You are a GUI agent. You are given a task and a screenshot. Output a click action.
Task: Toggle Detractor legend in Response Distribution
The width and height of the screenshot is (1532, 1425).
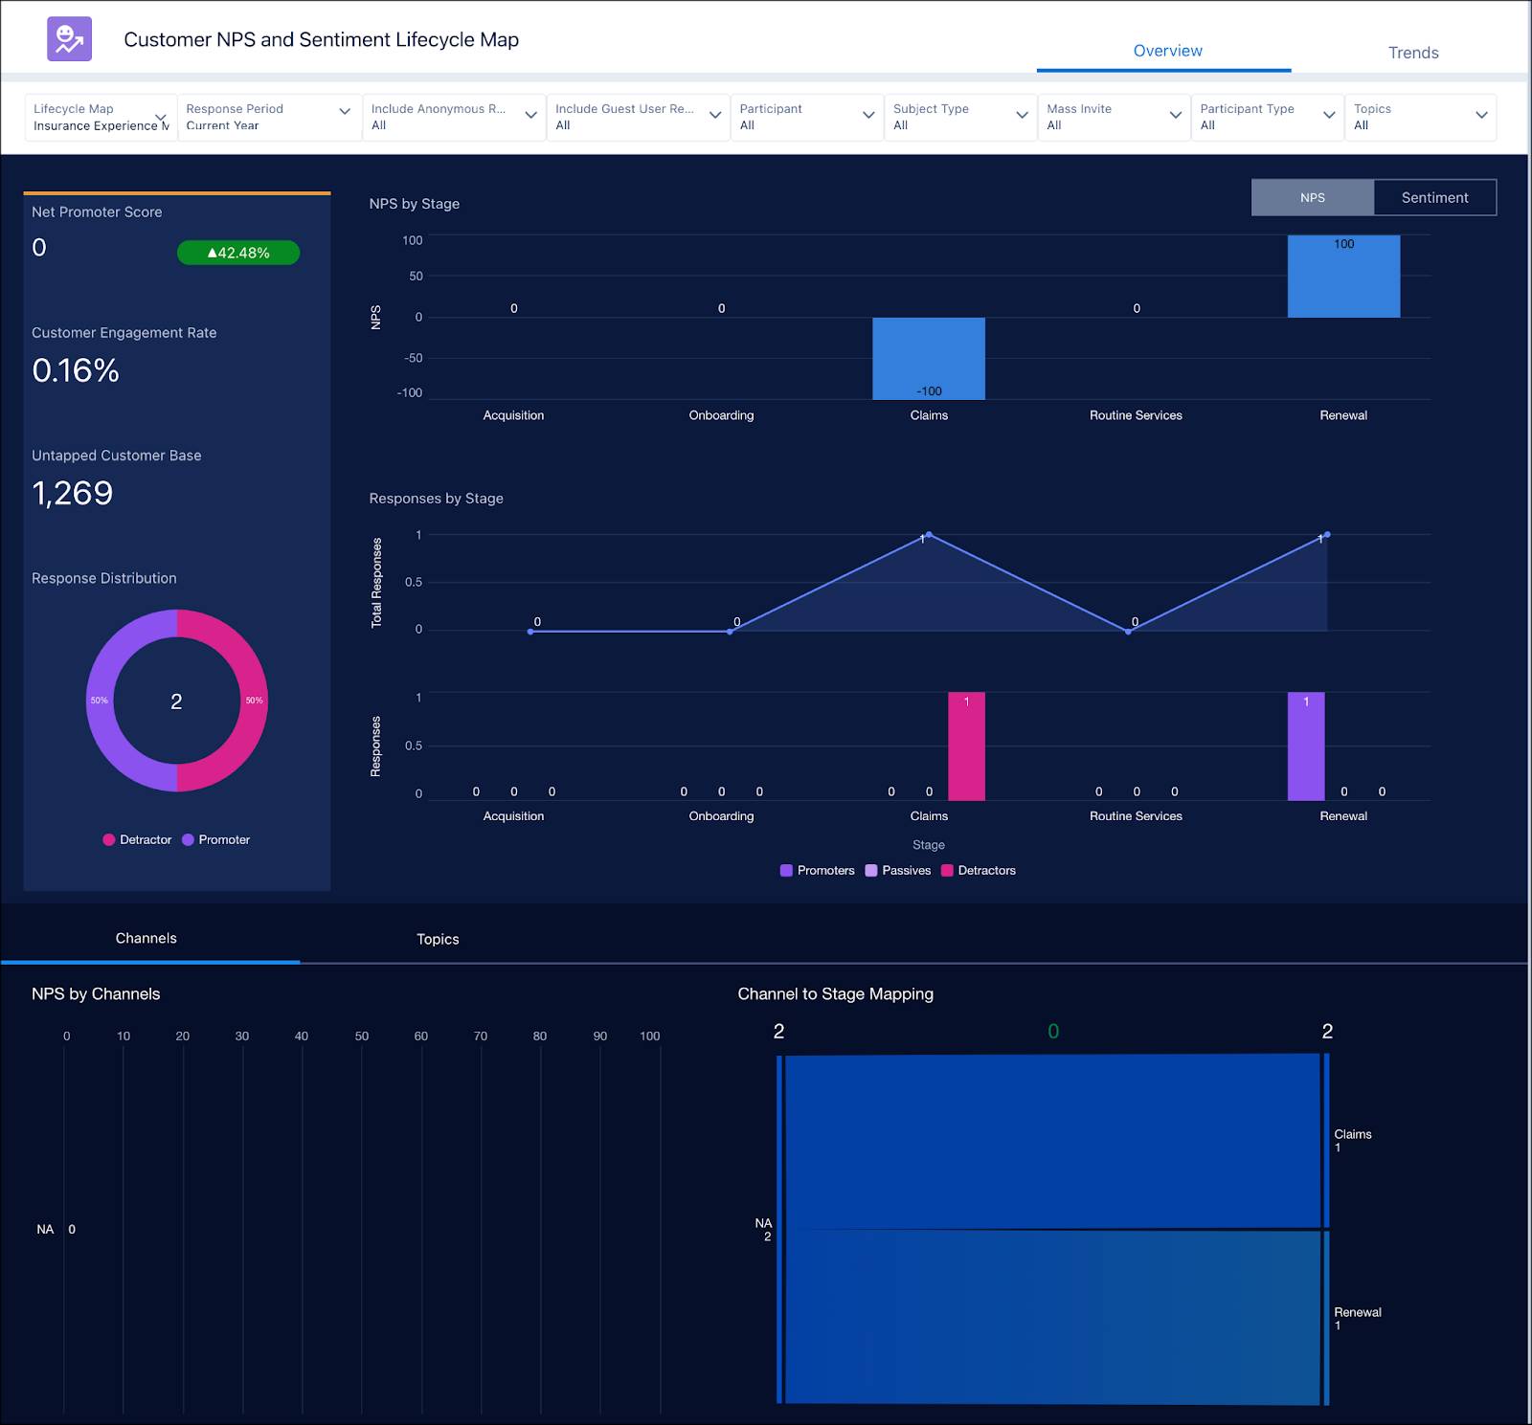(137, 839)
